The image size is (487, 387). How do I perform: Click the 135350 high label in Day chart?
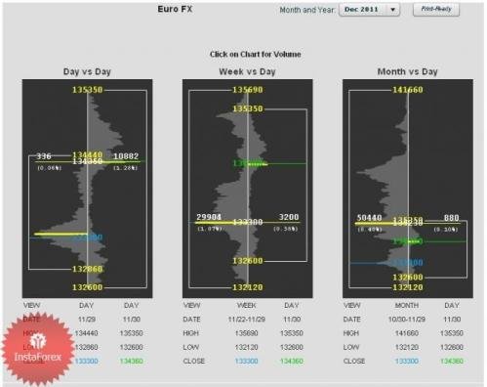tap(87, 90)
